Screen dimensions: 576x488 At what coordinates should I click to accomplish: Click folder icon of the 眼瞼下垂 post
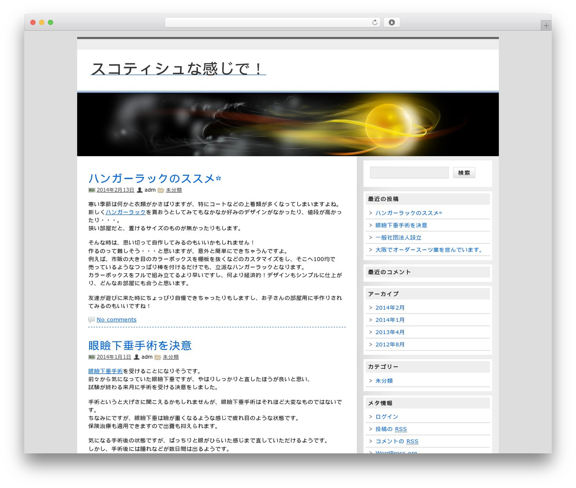pyautogui.click(x=157, y=357)
